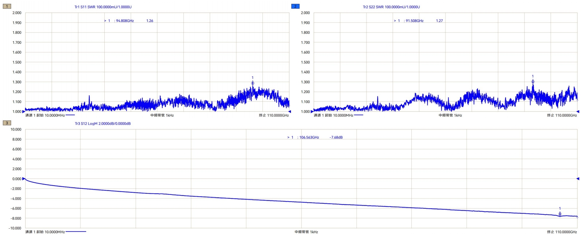Click the stop 110.0000GHz label under the S22 plot
583x235 pixels.
(562, 116)
